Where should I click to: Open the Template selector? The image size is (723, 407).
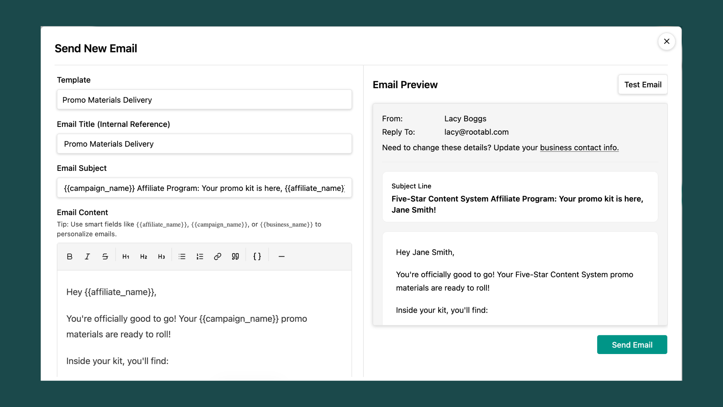click(204, 99)
